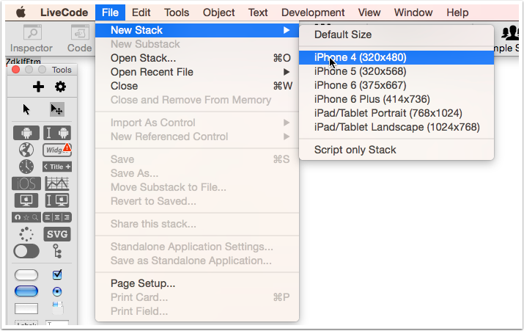Choose iPad/Tablet Portrait (768x1024)
Screen dimensions: 524x331
click(396, 113)
